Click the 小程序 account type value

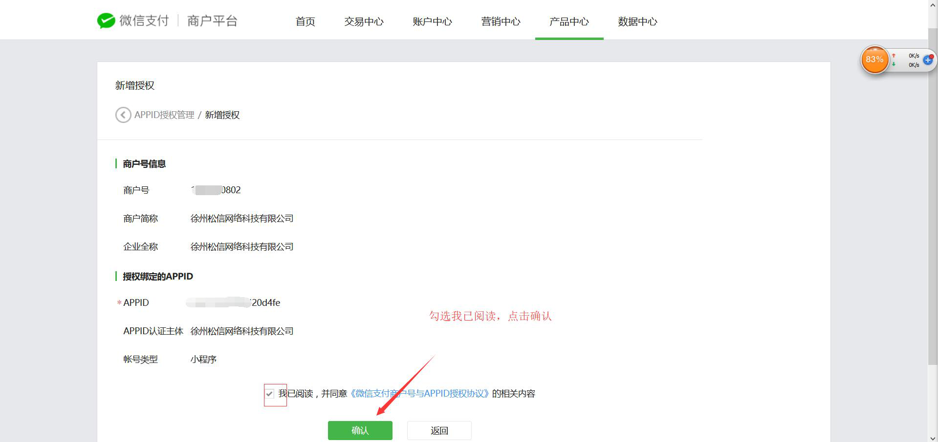pos(203,359)
